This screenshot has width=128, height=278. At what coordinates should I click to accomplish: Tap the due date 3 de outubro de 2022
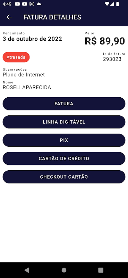pyautogui.click(x=32, y=39)
